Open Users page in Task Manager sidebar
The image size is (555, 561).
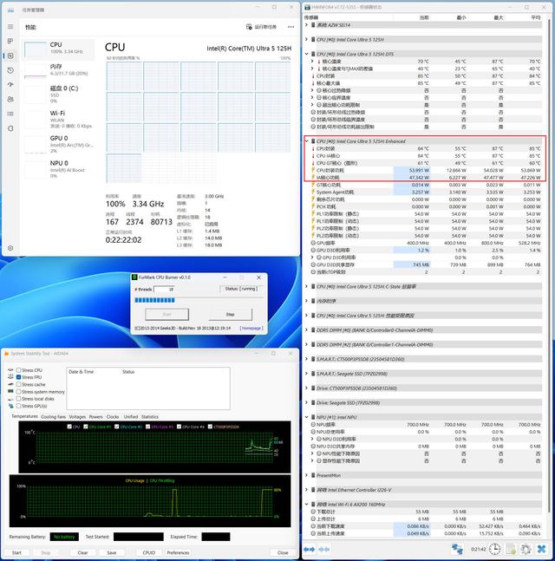click(10, 99)
